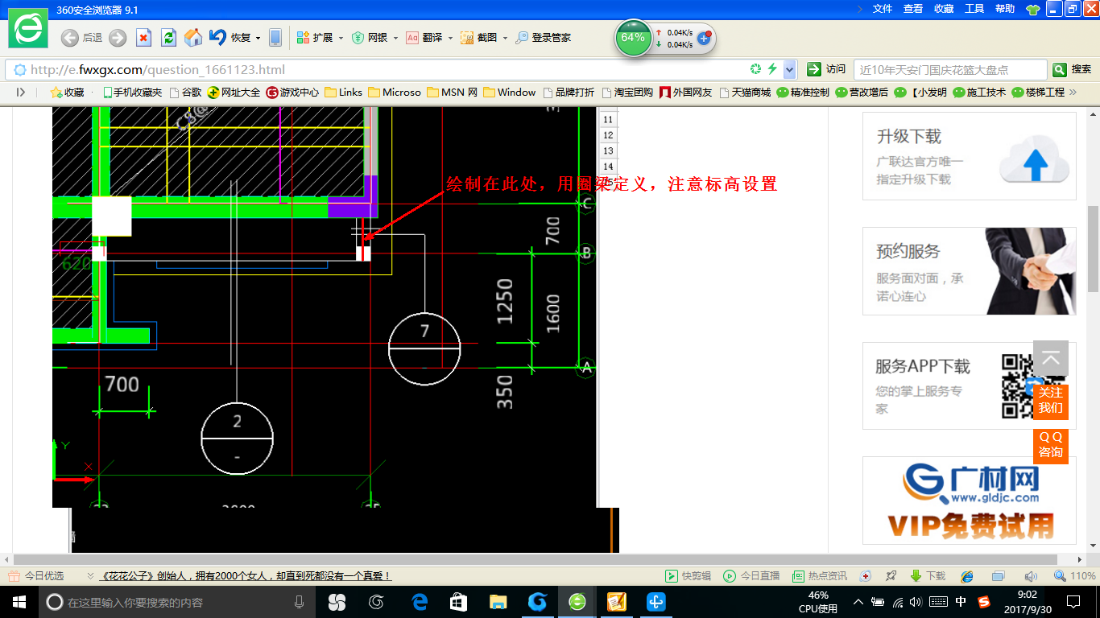Open the 网址大全 bookmark
This screenshot has height=618, width=1100.
(234, 93)
